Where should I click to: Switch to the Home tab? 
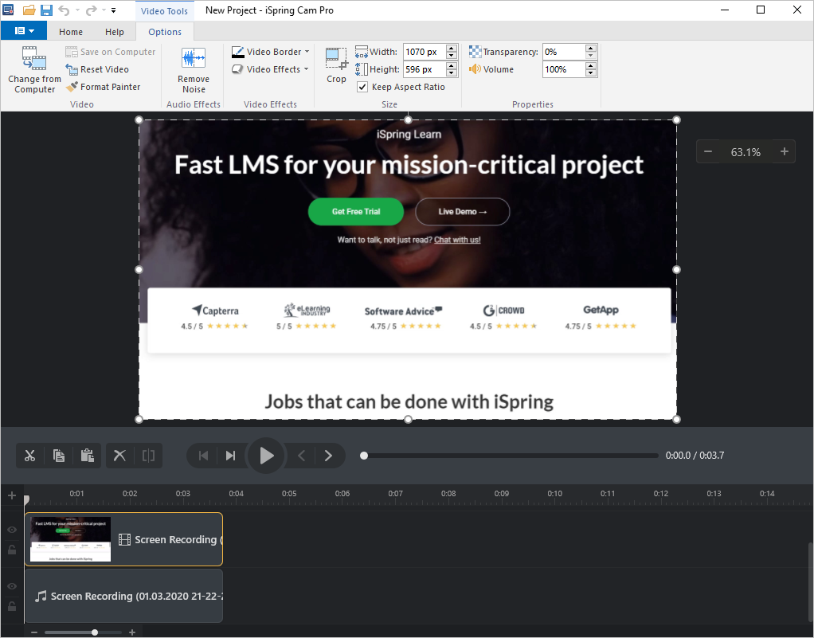pyautogui.click(x=71, y=32)
